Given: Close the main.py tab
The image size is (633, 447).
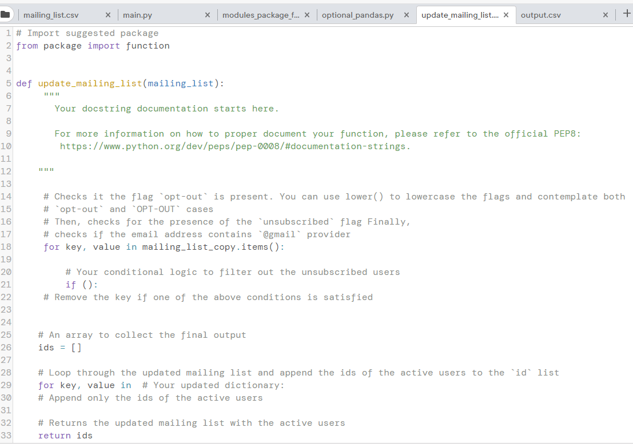Looking at the screenshot, I should (x=208, y=15).
